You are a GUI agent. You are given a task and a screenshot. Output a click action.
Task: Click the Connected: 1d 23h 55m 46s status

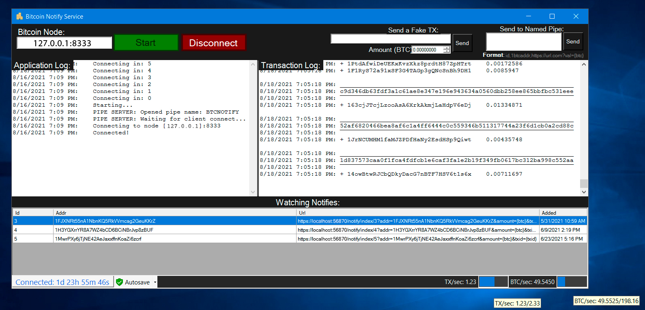(x=62, y=282)
